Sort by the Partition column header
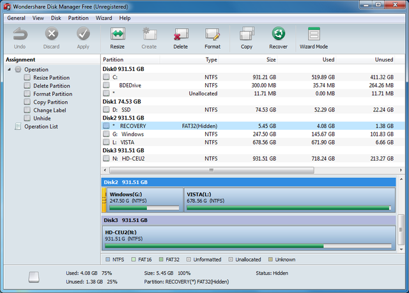 (130, 59)
